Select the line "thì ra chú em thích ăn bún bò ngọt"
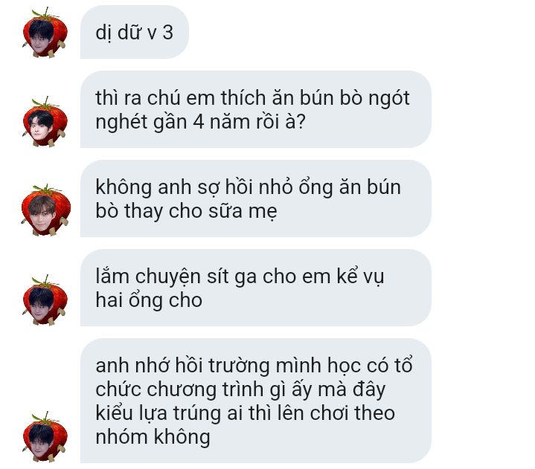Viewport: 535px width, 469px height. coord(252,98)
